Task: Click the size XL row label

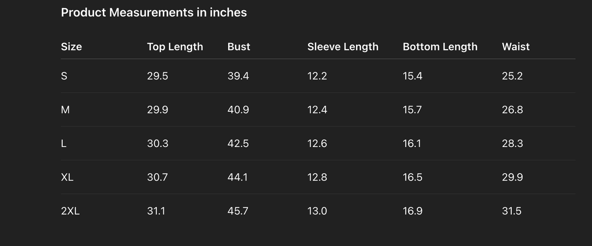Action: click(x=67, y=177)
